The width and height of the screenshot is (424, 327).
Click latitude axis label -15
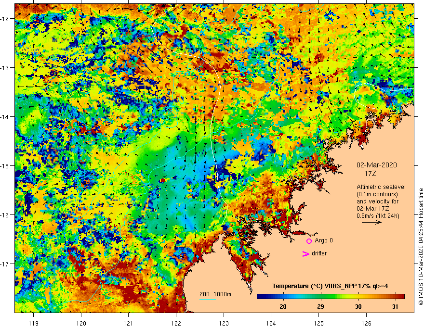point(5,166)
